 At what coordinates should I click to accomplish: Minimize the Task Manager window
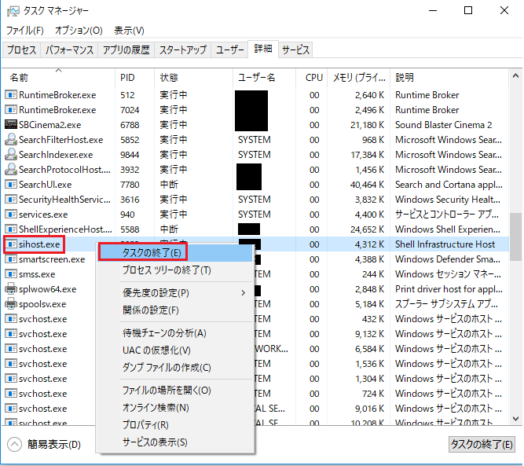click(433, 11)
